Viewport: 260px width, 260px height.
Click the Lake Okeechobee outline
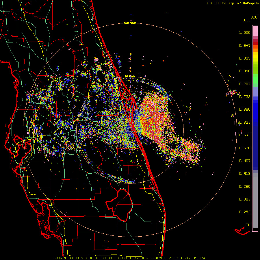pyautogui.click(x=120, y=205)
